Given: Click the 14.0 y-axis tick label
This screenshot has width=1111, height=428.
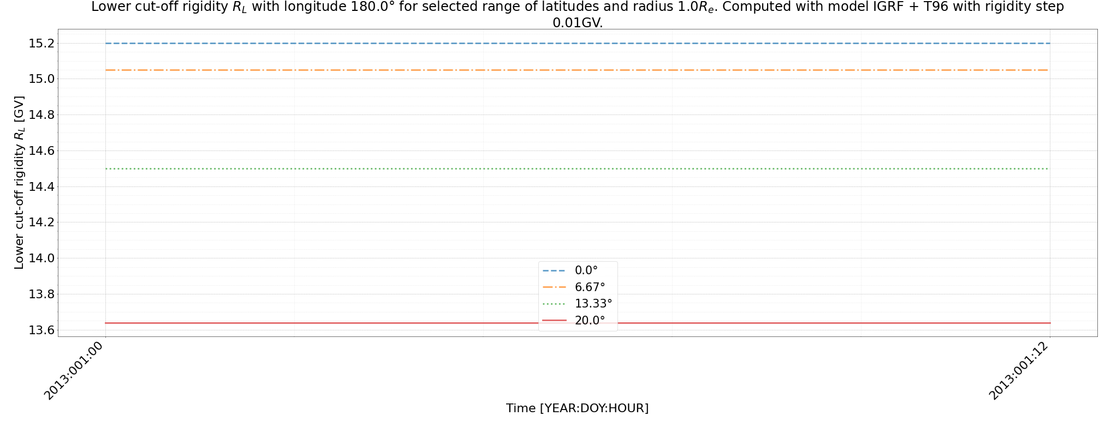Looking at the screenshot, I should pyautogui.click(x=41, y=258).
